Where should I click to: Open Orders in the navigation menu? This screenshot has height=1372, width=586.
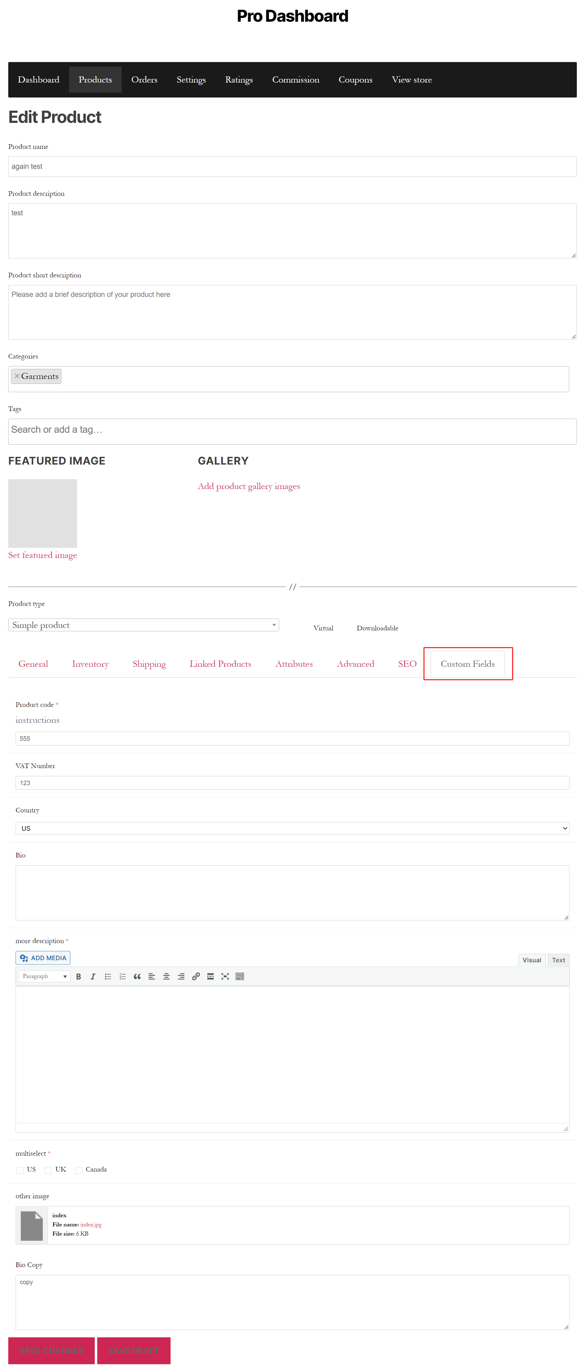point(144,80)
